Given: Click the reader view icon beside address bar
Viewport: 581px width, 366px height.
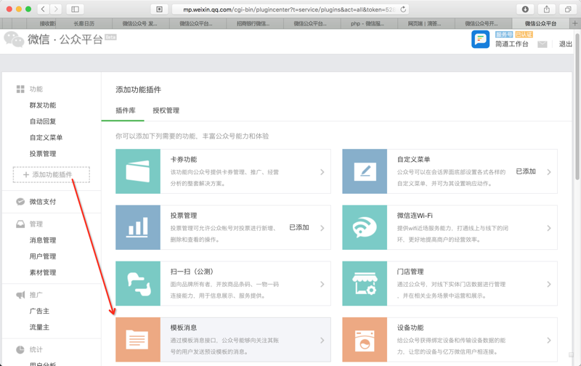Looking at the screenshot, I should coord(159,9).
